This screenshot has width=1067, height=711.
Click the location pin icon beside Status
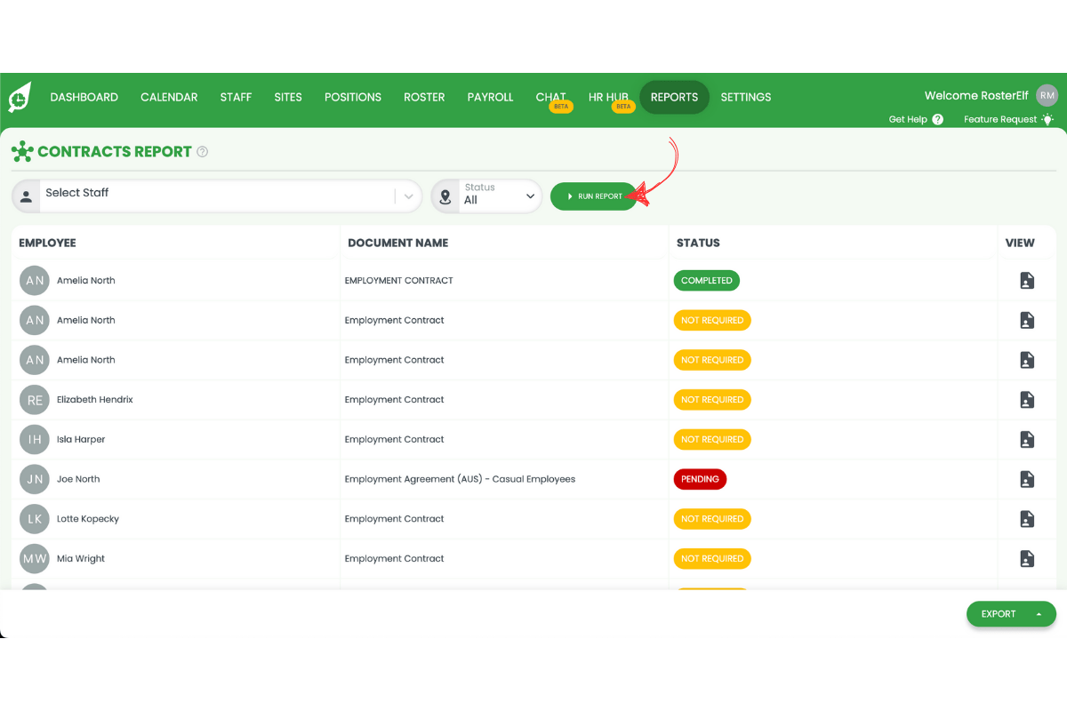point(445,196)
